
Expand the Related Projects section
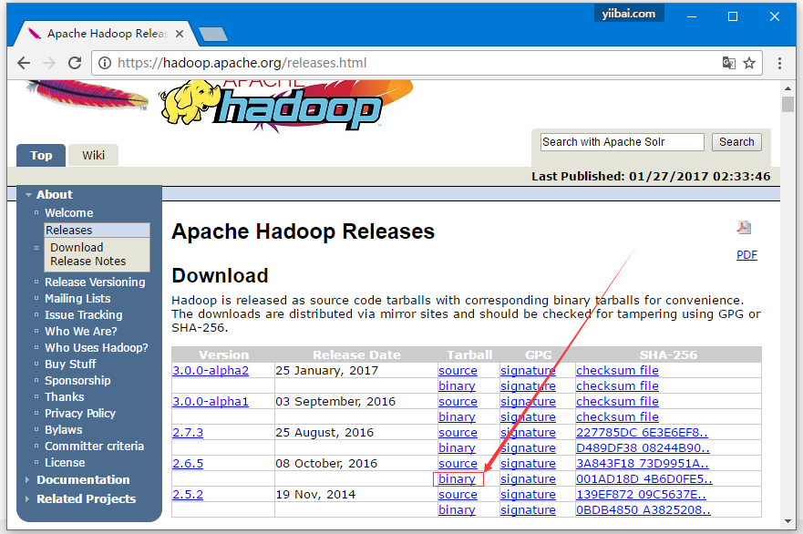pos(28,499)
